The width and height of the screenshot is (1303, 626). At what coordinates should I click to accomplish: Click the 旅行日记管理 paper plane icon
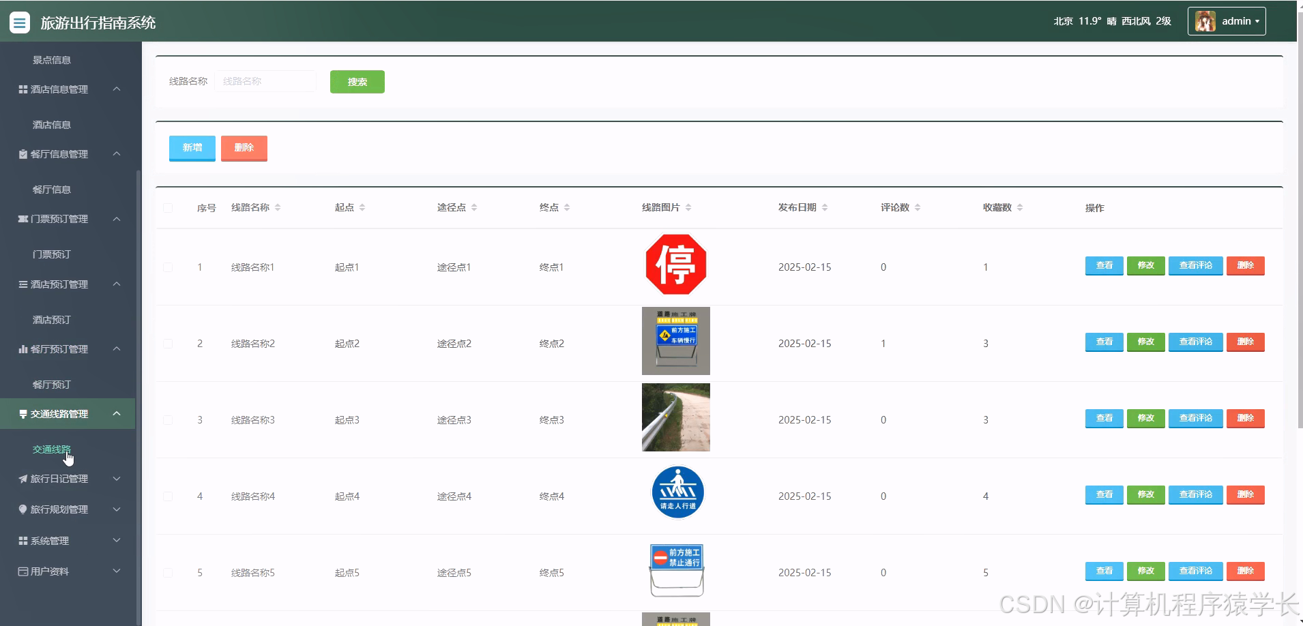pos(23,479)
